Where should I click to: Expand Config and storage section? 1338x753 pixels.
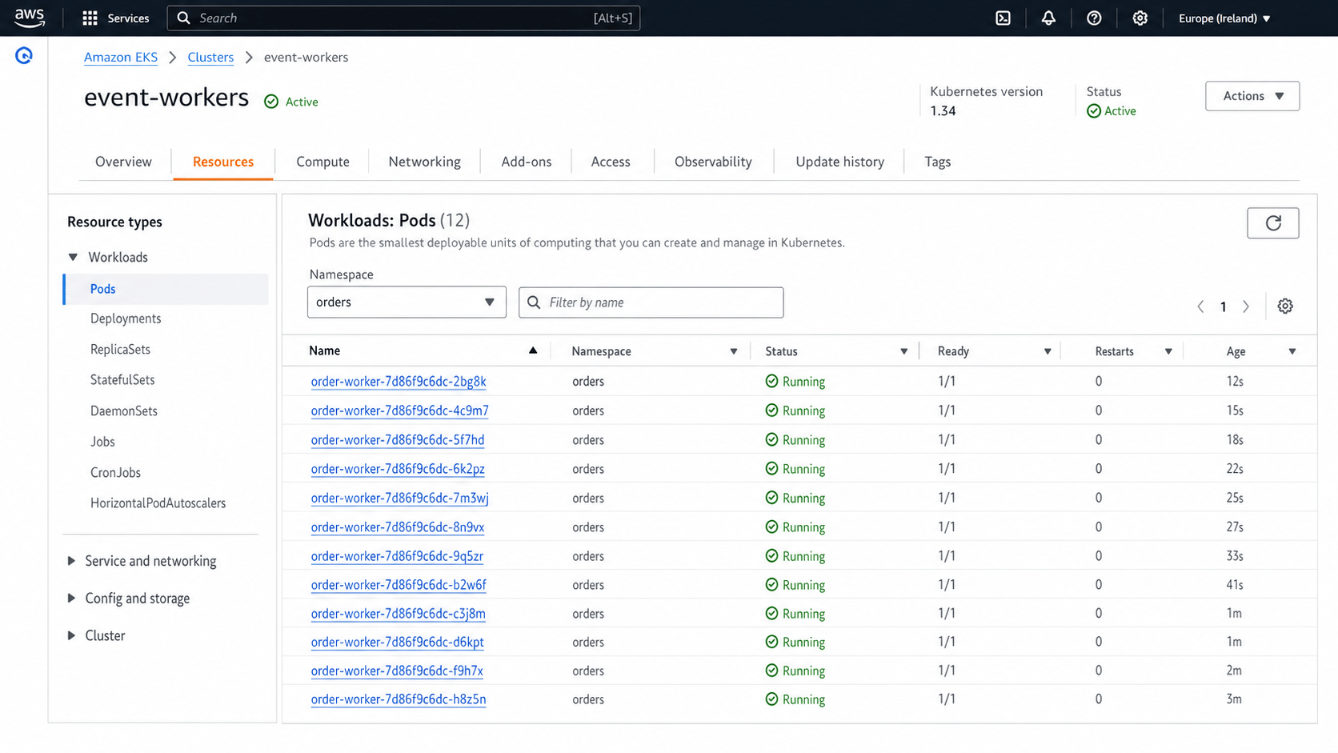71,598
